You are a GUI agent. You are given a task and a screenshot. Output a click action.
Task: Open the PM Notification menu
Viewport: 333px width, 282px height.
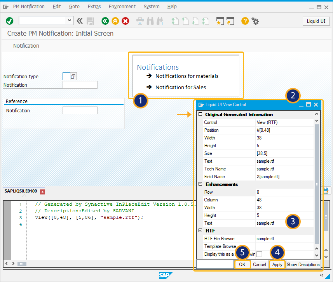tap(29, 7)
